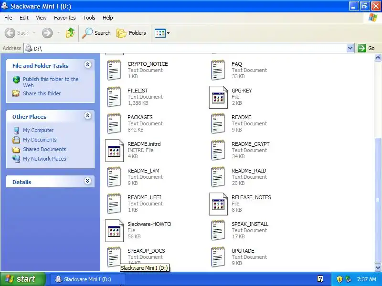Screen dimensions: 382x286
Task: Open the View menu
Action: pyautogui.click(x=41, y=18)
